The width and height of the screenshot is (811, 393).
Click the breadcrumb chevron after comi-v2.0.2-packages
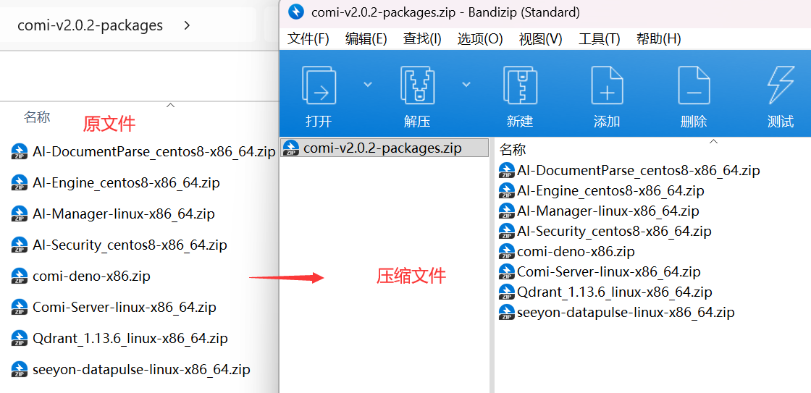pyautogui.click(x=187, y=25)
